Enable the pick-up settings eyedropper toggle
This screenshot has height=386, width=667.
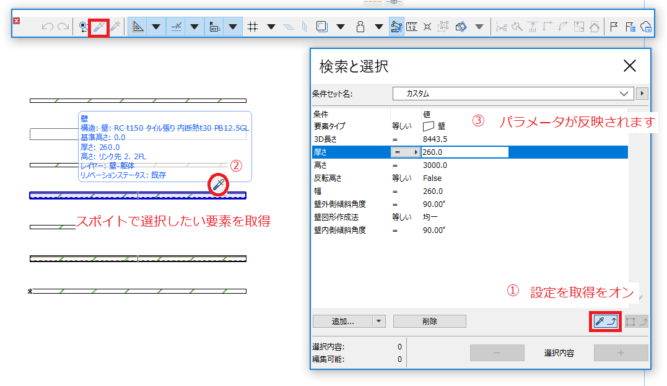605,322
